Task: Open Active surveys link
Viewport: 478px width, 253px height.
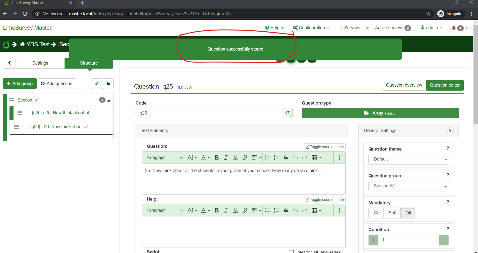Action: tap(393, 28)
